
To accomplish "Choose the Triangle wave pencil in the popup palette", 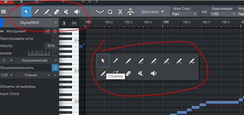I will click(x=179, y=61).
